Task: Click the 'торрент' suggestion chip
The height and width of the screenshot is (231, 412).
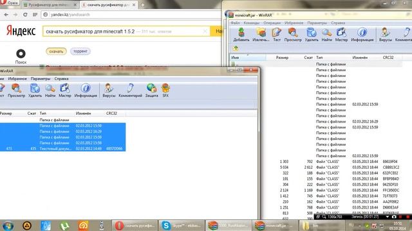Action: tap(80, 51)
